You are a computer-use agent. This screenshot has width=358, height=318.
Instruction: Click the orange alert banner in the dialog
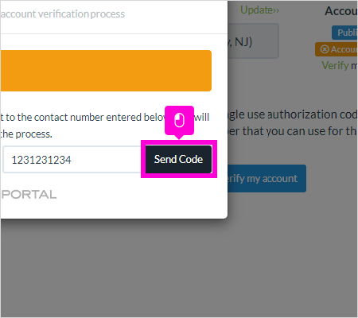tap(106, 71)
